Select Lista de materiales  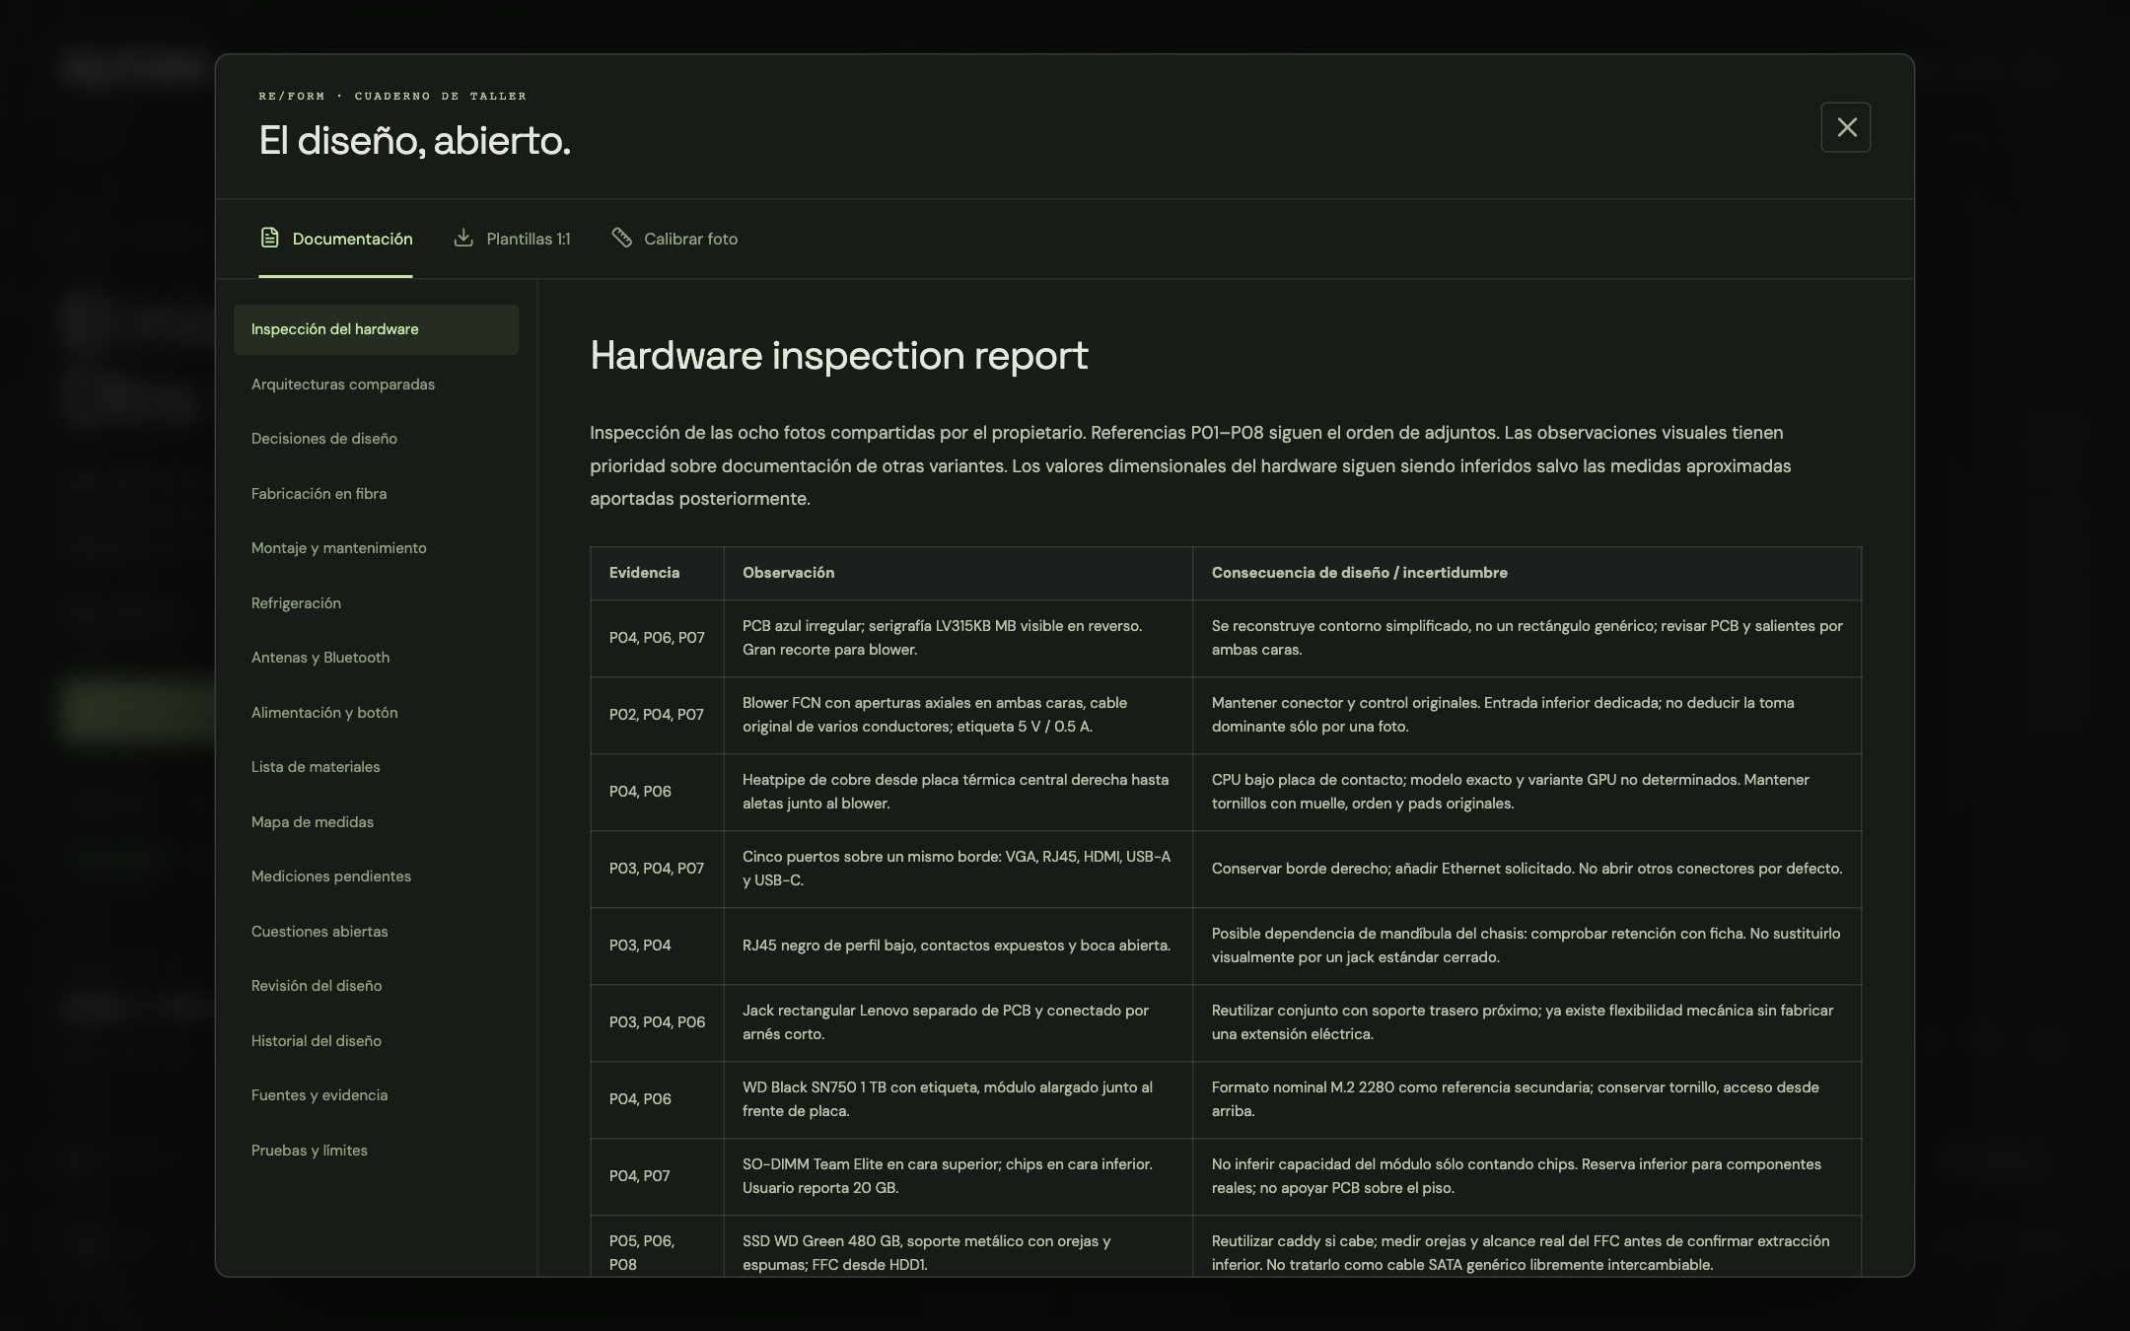pyautogui.click(x=376, y=767)
